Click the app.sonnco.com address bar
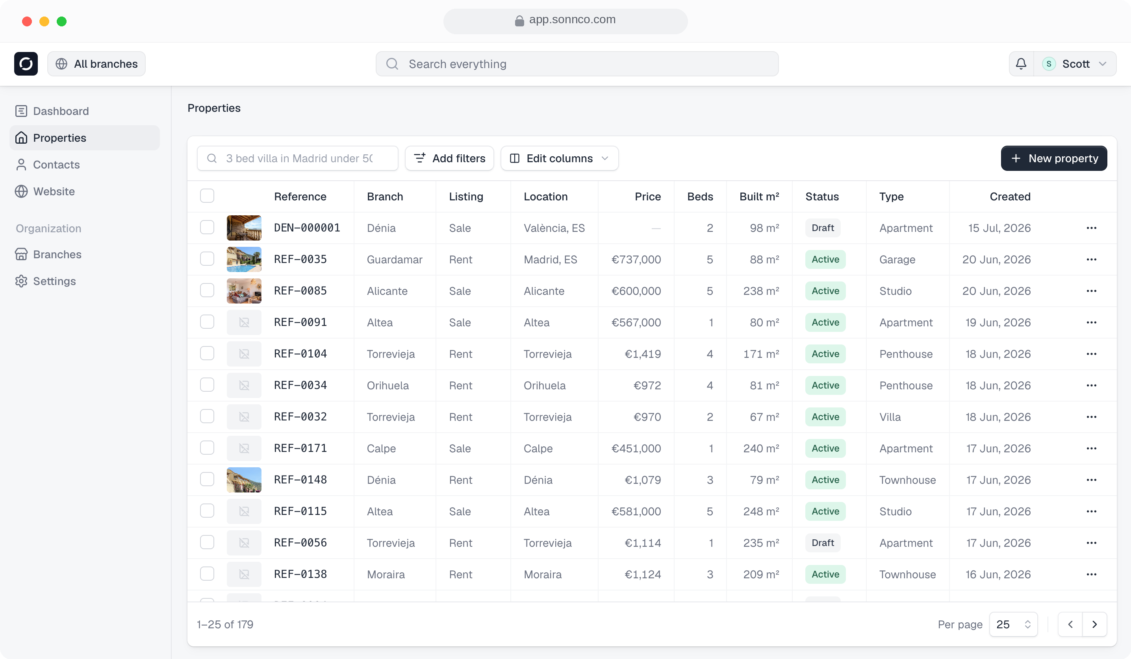Viewport: 1131px width, 659px height. tap(565, 20)
